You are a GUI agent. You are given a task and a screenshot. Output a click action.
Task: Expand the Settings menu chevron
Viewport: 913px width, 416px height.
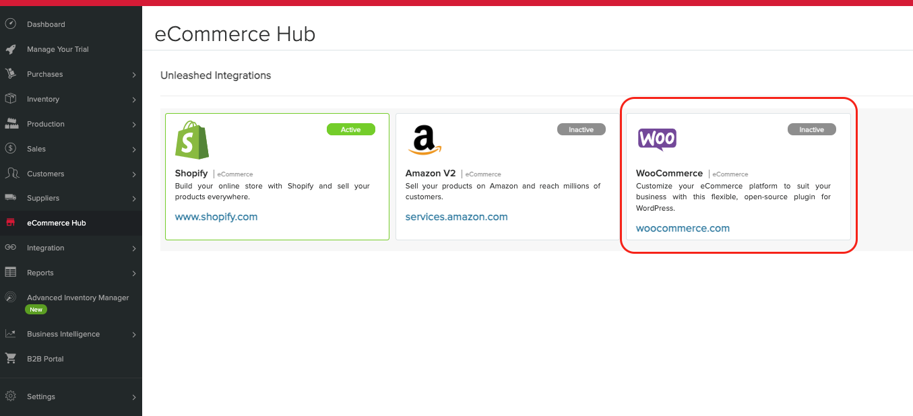click(x=134, y=397)
